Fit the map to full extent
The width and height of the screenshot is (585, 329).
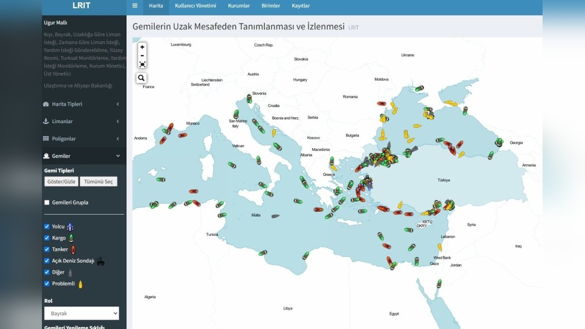click(142, 64)
